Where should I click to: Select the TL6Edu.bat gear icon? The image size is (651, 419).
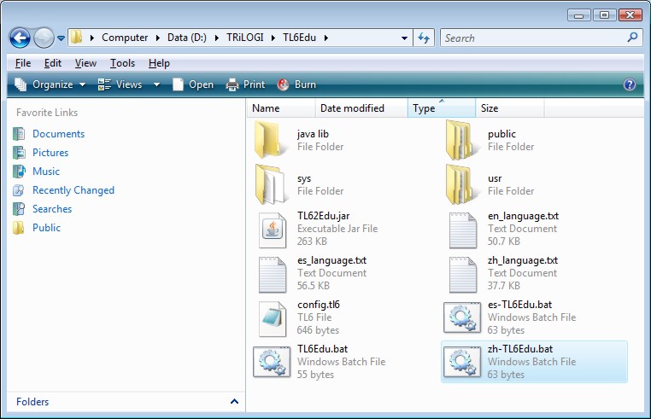point(272,362)
